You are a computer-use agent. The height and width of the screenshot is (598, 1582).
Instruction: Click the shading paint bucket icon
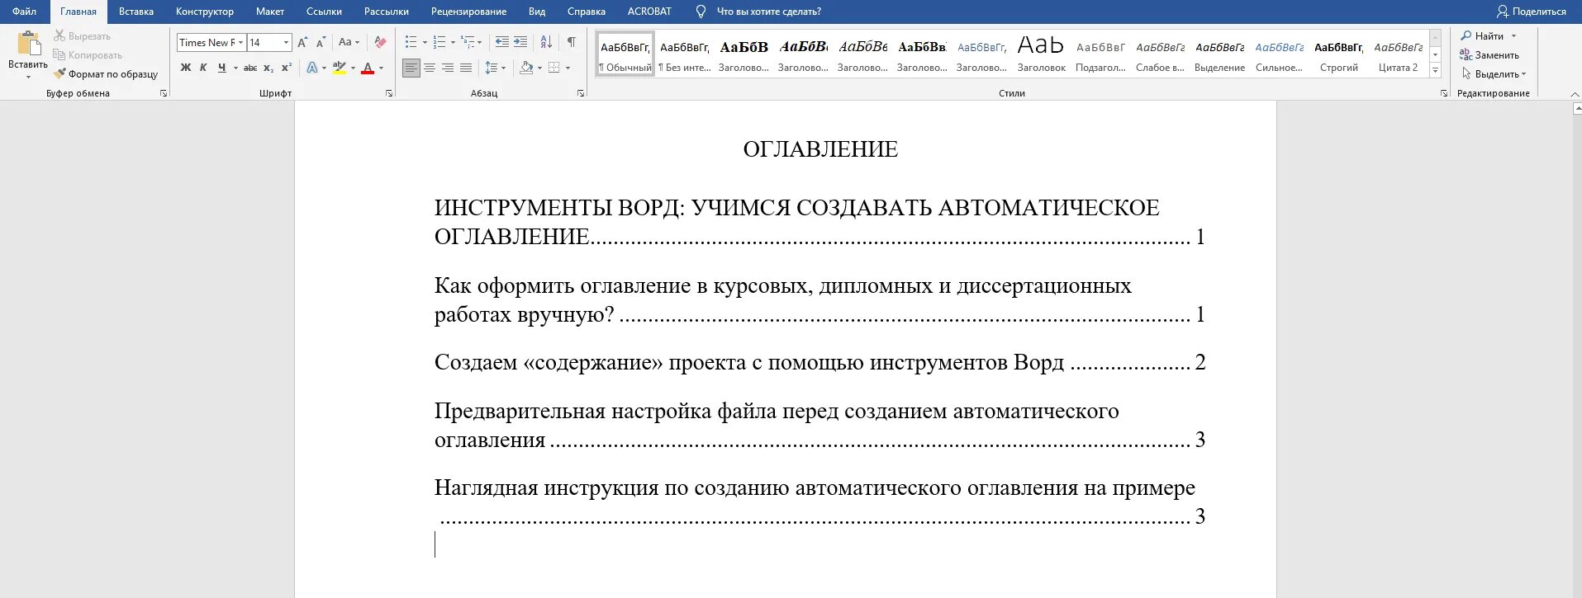coord(526,68)
